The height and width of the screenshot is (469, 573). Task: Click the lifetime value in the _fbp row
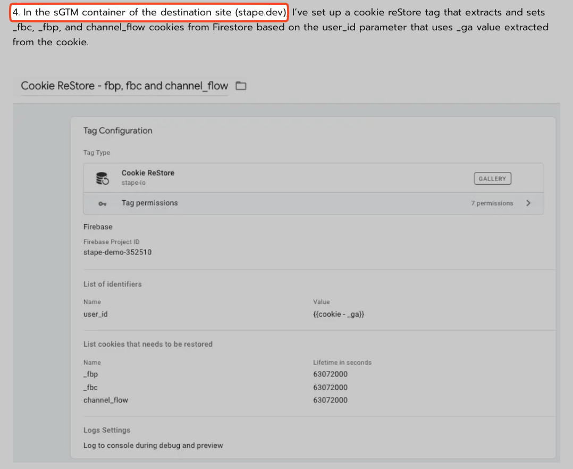tap(331, 374)
